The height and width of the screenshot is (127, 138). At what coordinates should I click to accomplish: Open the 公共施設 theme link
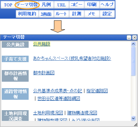point(42,44)
